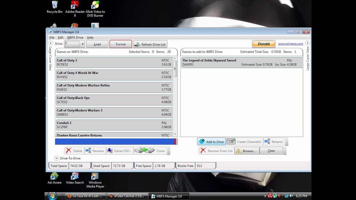Expand right Large Cover View arrow
The height and width of the screenshot is (200, 356).
[x=307, y=43]
